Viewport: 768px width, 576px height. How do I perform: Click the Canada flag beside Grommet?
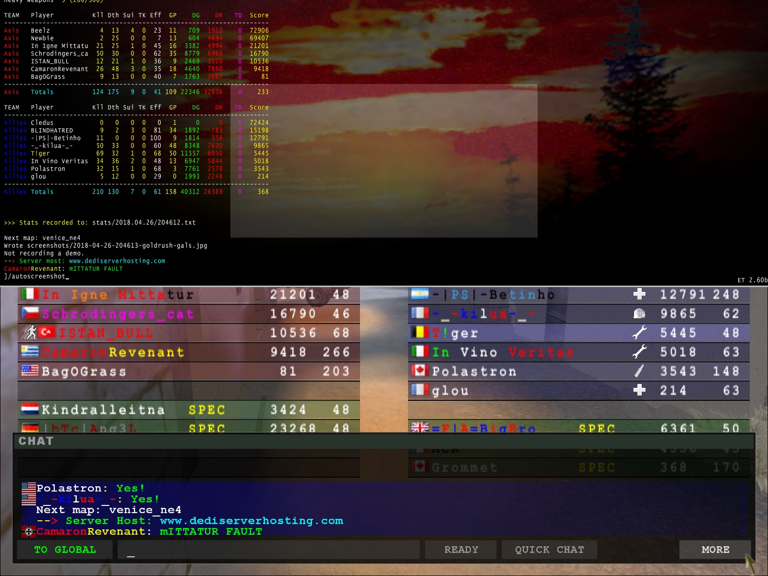[420, 467]
